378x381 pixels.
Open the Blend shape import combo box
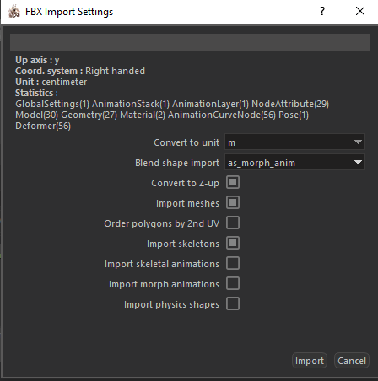[294, 163]
